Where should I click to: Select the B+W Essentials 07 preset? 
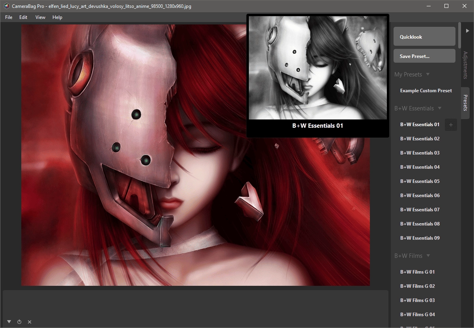420,210
